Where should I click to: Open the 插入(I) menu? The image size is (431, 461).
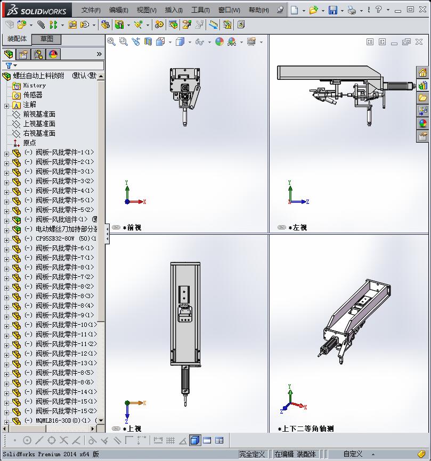click(174, 10)
